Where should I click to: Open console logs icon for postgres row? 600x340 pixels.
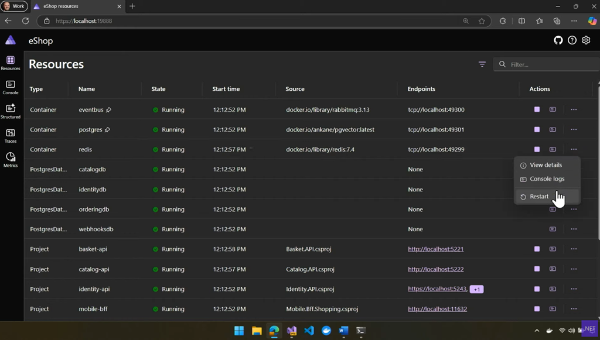(x=553, y=129)
